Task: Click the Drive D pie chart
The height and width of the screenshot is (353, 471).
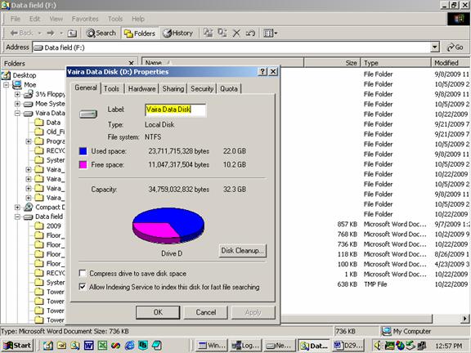Action: point(168,226)
